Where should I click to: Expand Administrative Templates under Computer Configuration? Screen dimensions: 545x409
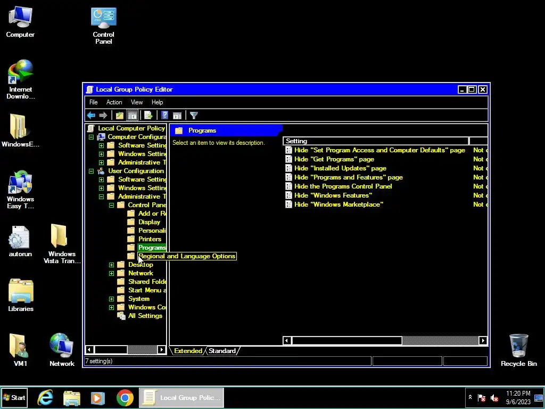[101, 162]
